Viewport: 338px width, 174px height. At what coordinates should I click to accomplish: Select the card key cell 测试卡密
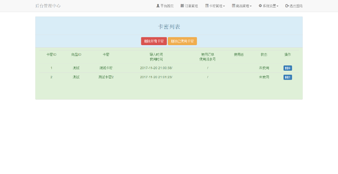[106, 68]
